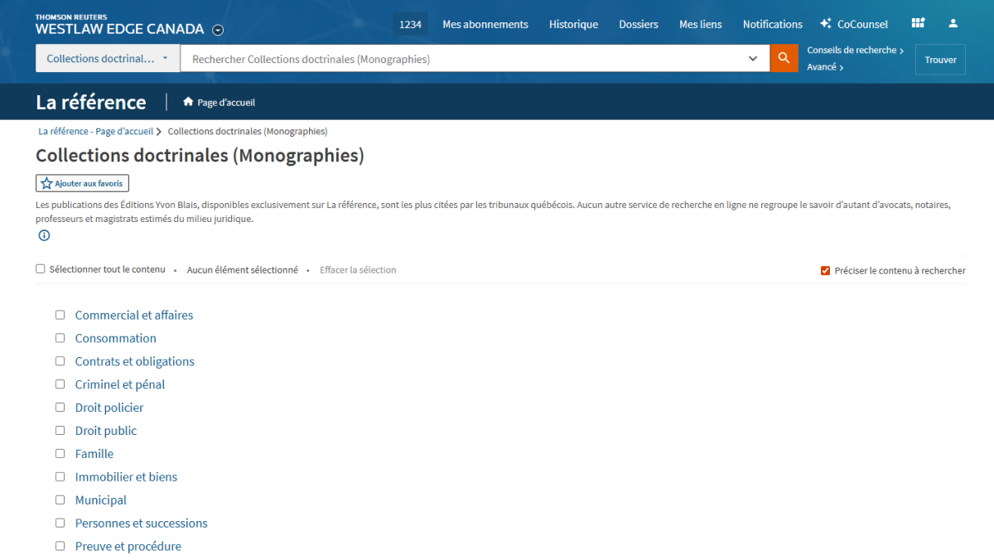
Task: Open the Contrats et obligations collection link
Action: pos(134,361)
